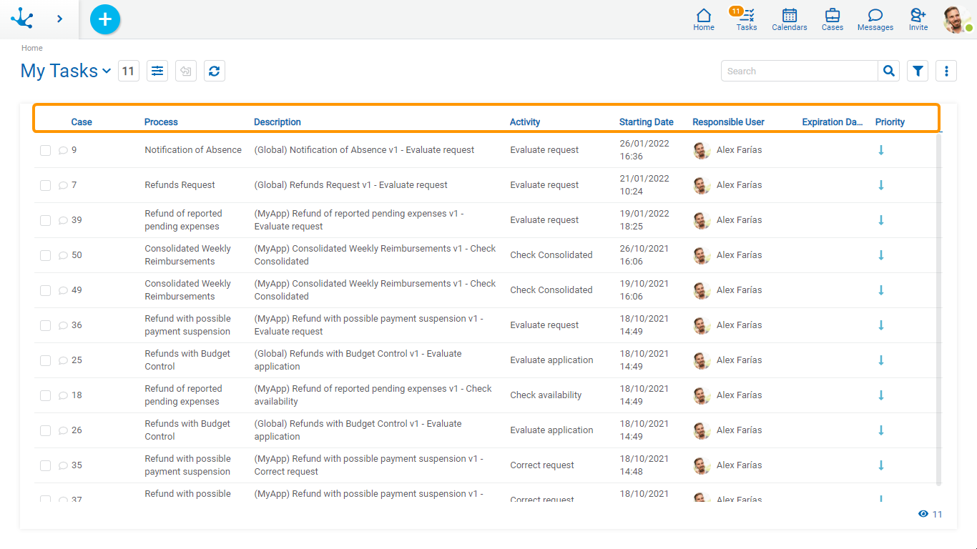The width and height of the screenshot is (977, 549).
Task: Open comments bubble for case 7
Action: coord(63,185)
